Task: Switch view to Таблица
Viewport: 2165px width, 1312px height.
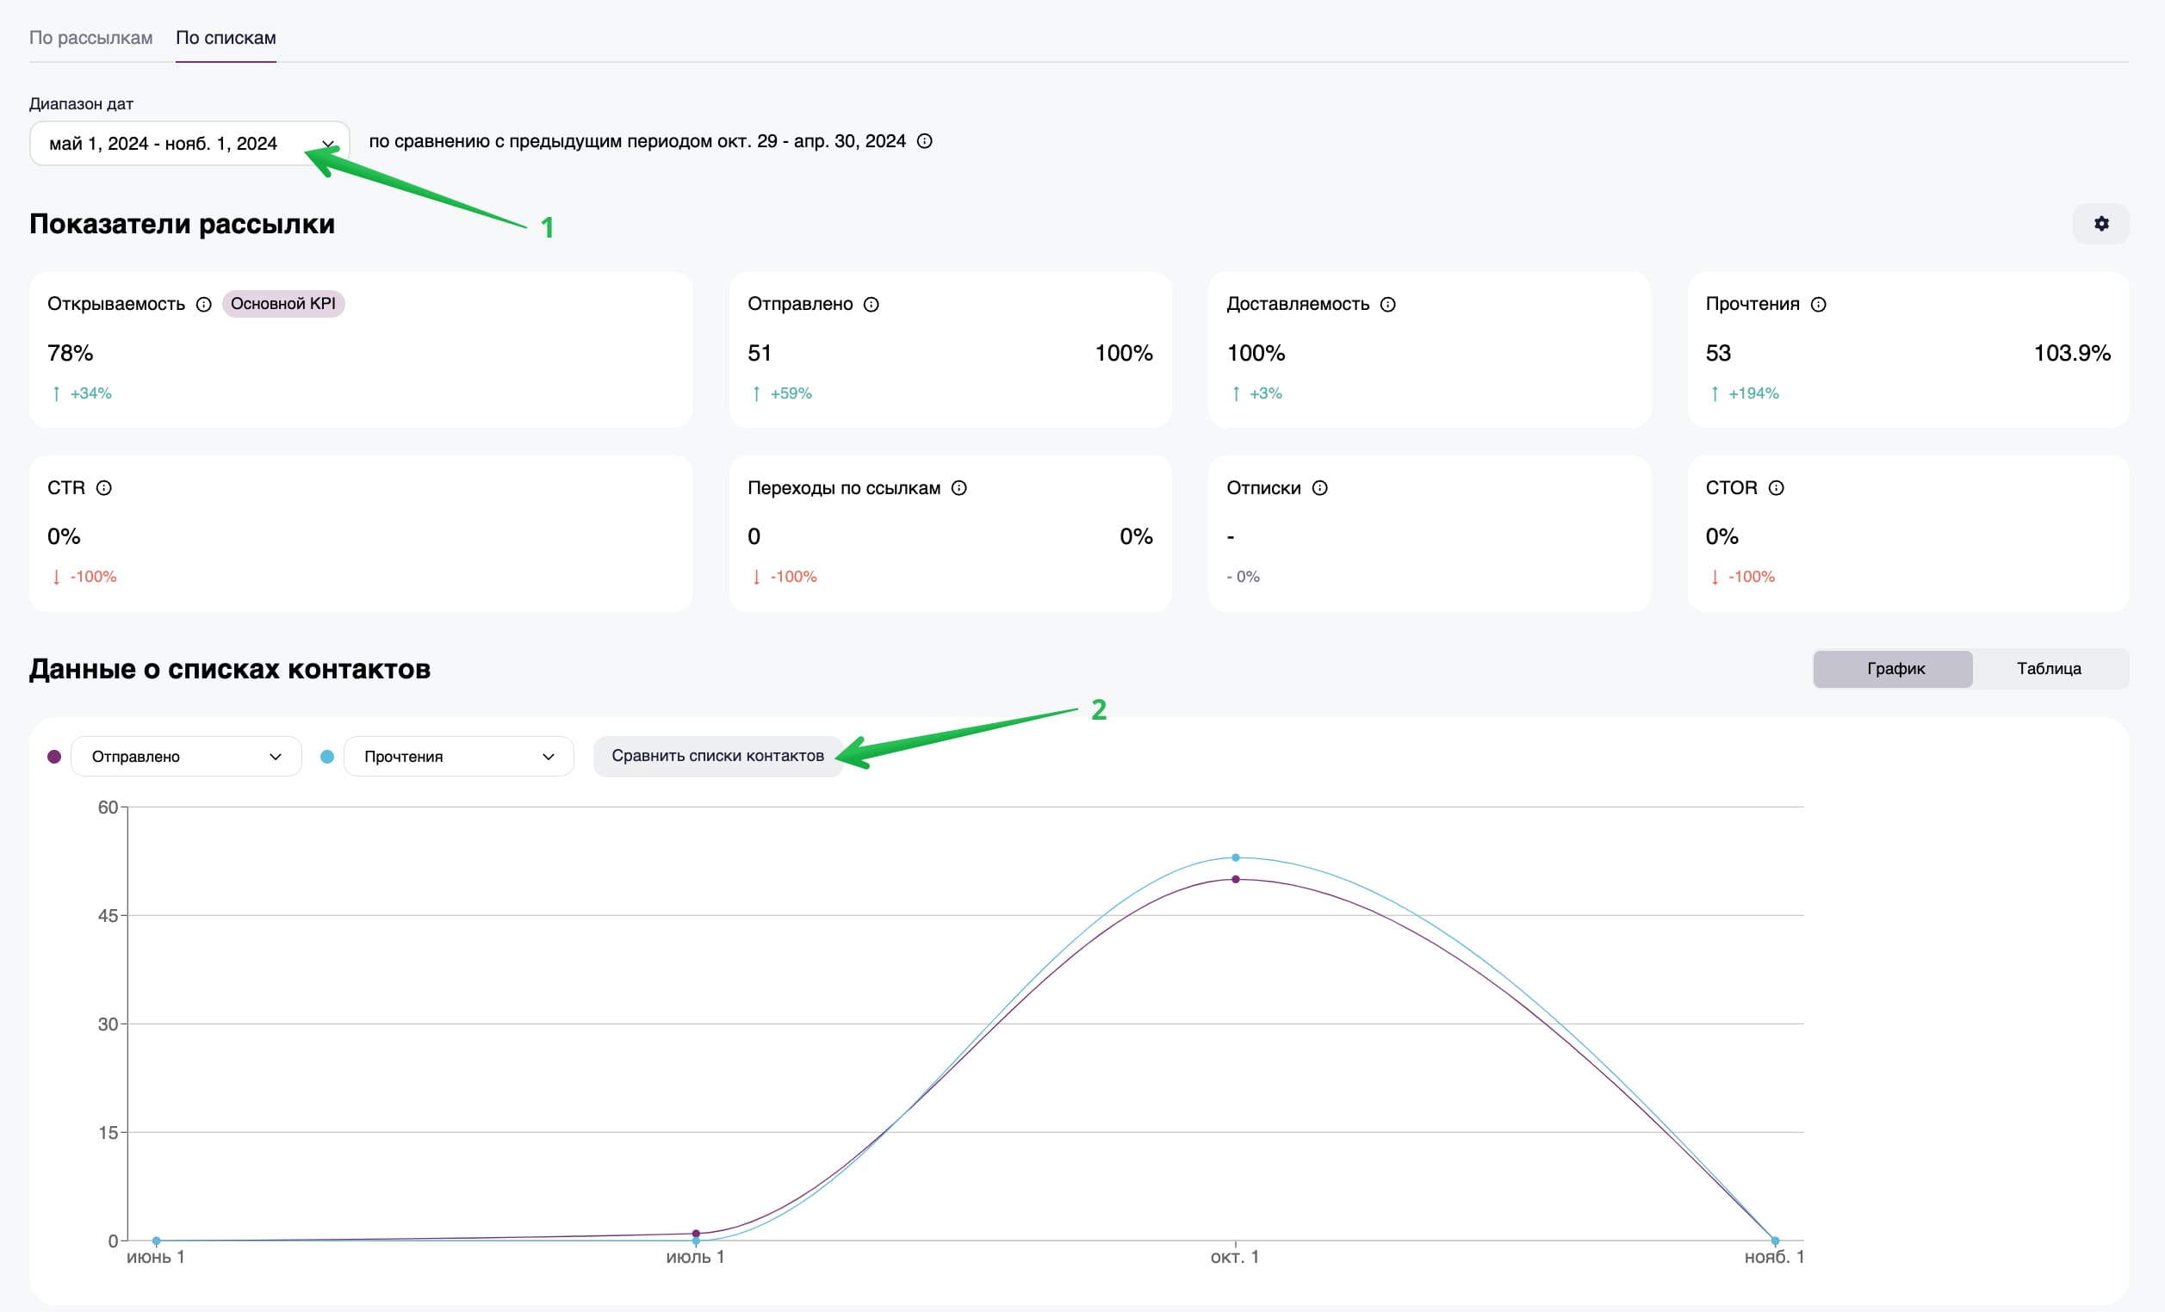Action: (x=2048, y=669)
